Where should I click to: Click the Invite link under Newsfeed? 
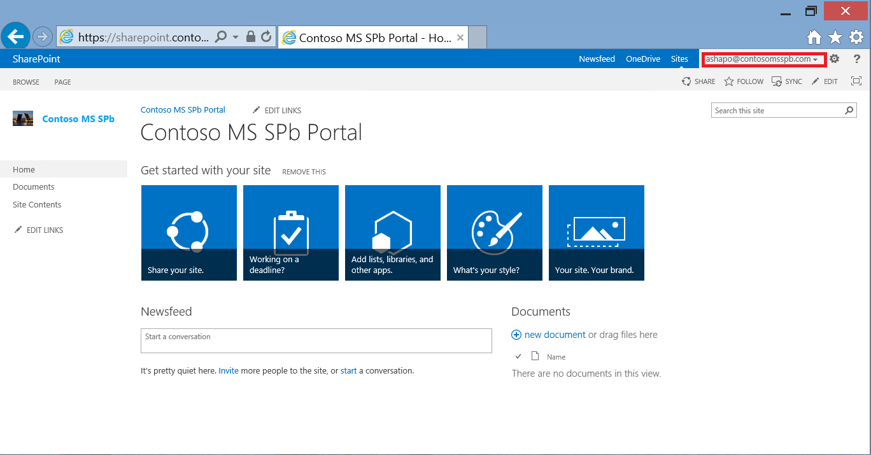229,370
